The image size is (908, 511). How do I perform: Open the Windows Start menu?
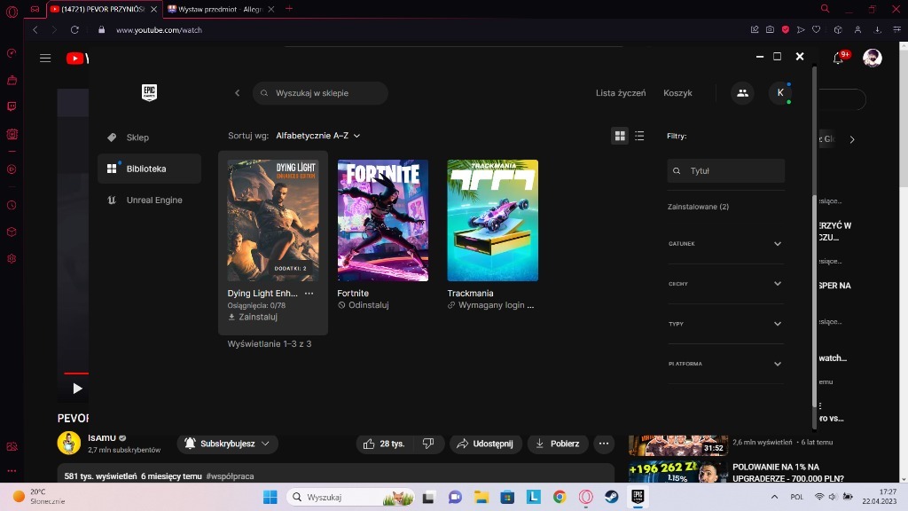[270, 497]
